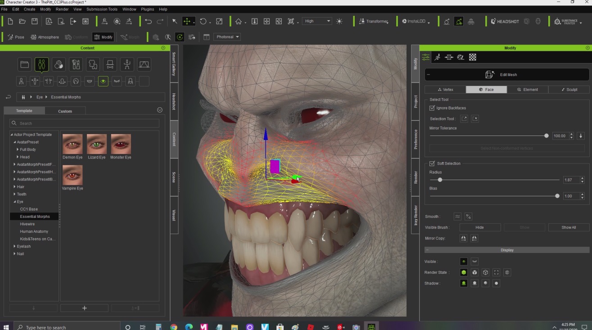Select the last Shadow option icon
Image resolution: width=592 pixels, height=330 pixels.
[497, 283]
